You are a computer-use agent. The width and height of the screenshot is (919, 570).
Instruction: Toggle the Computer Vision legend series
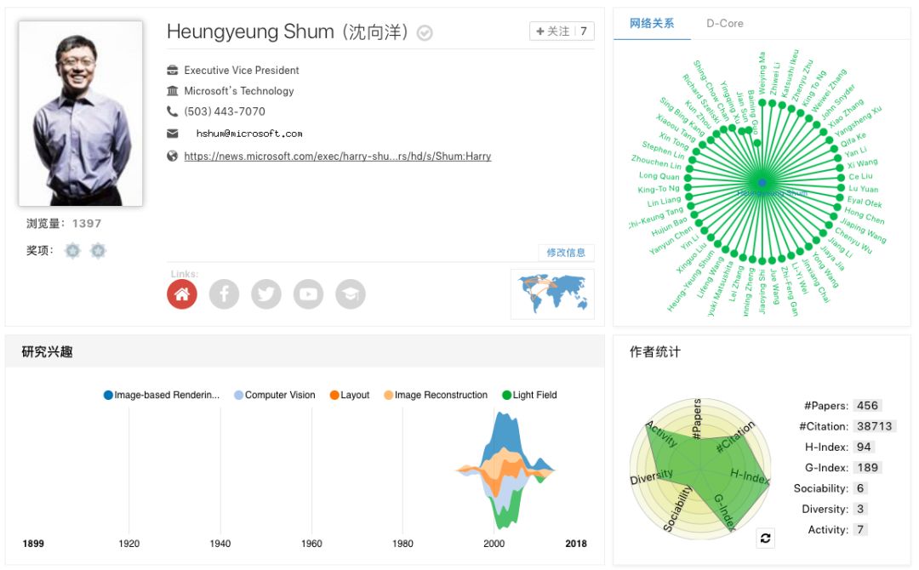point(275,395)
